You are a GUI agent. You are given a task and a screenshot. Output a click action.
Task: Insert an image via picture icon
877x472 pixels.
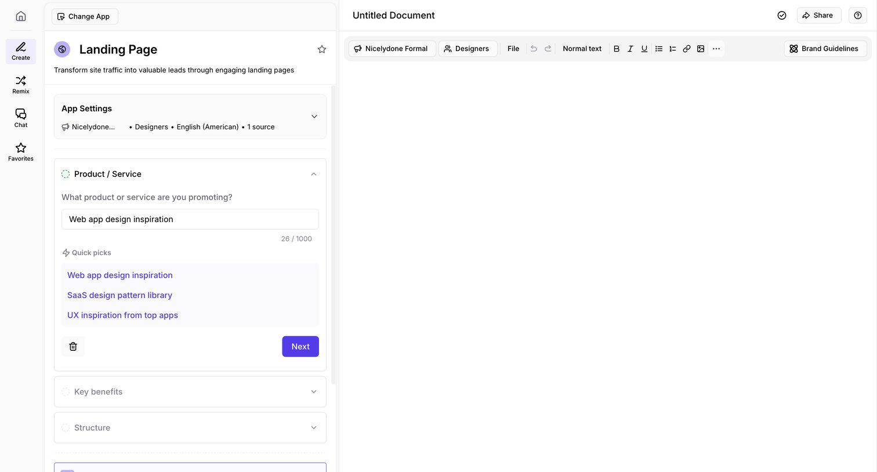pos(701,49)
